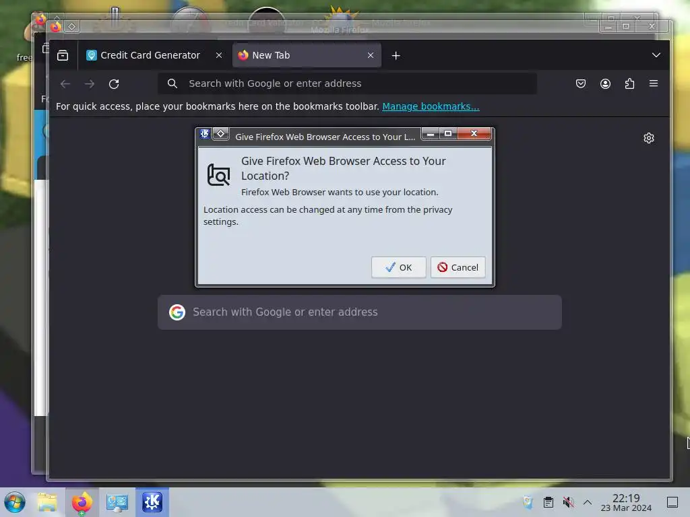The image size is (690, 517).
Task: Click the show desktop button in taskbar
Action: (x=672, y=502)
